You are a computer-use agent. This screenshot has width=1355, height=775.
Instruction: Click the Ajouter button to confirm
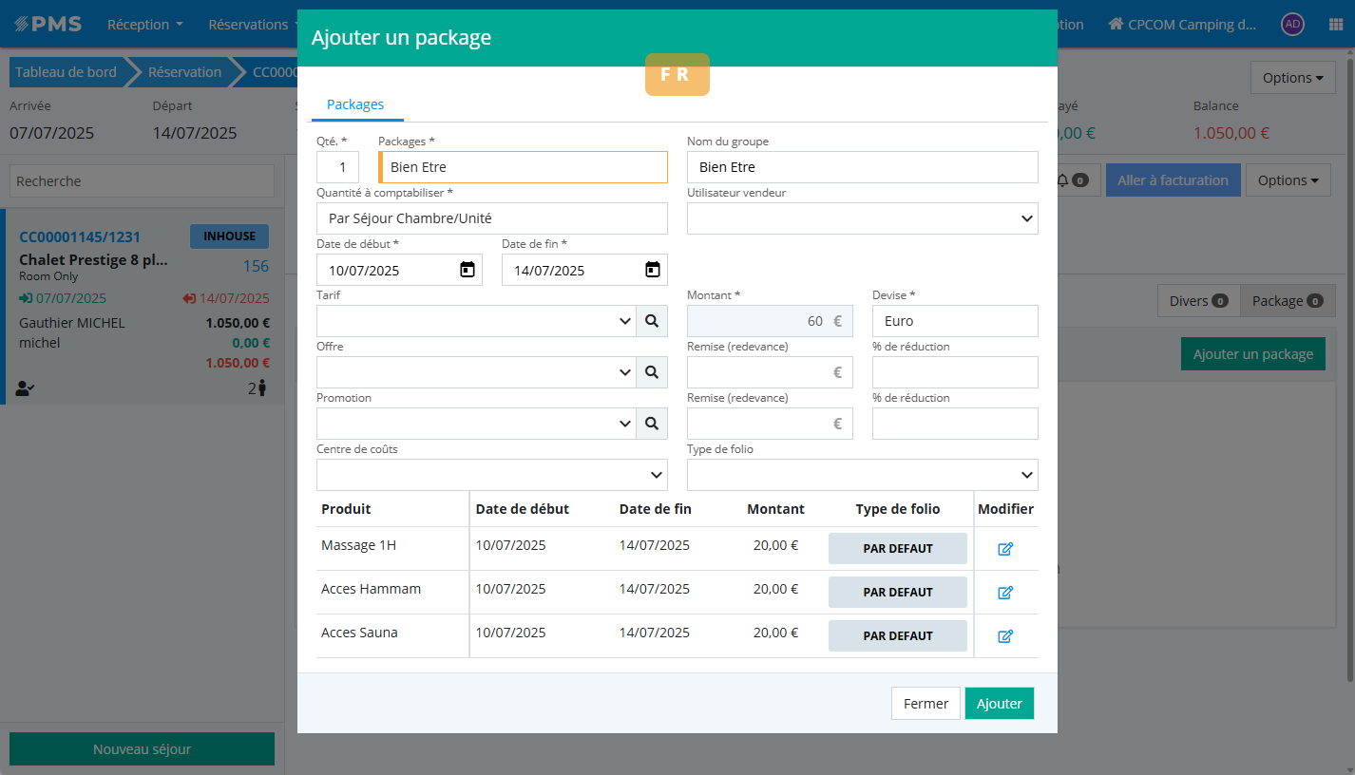point(999,704)
